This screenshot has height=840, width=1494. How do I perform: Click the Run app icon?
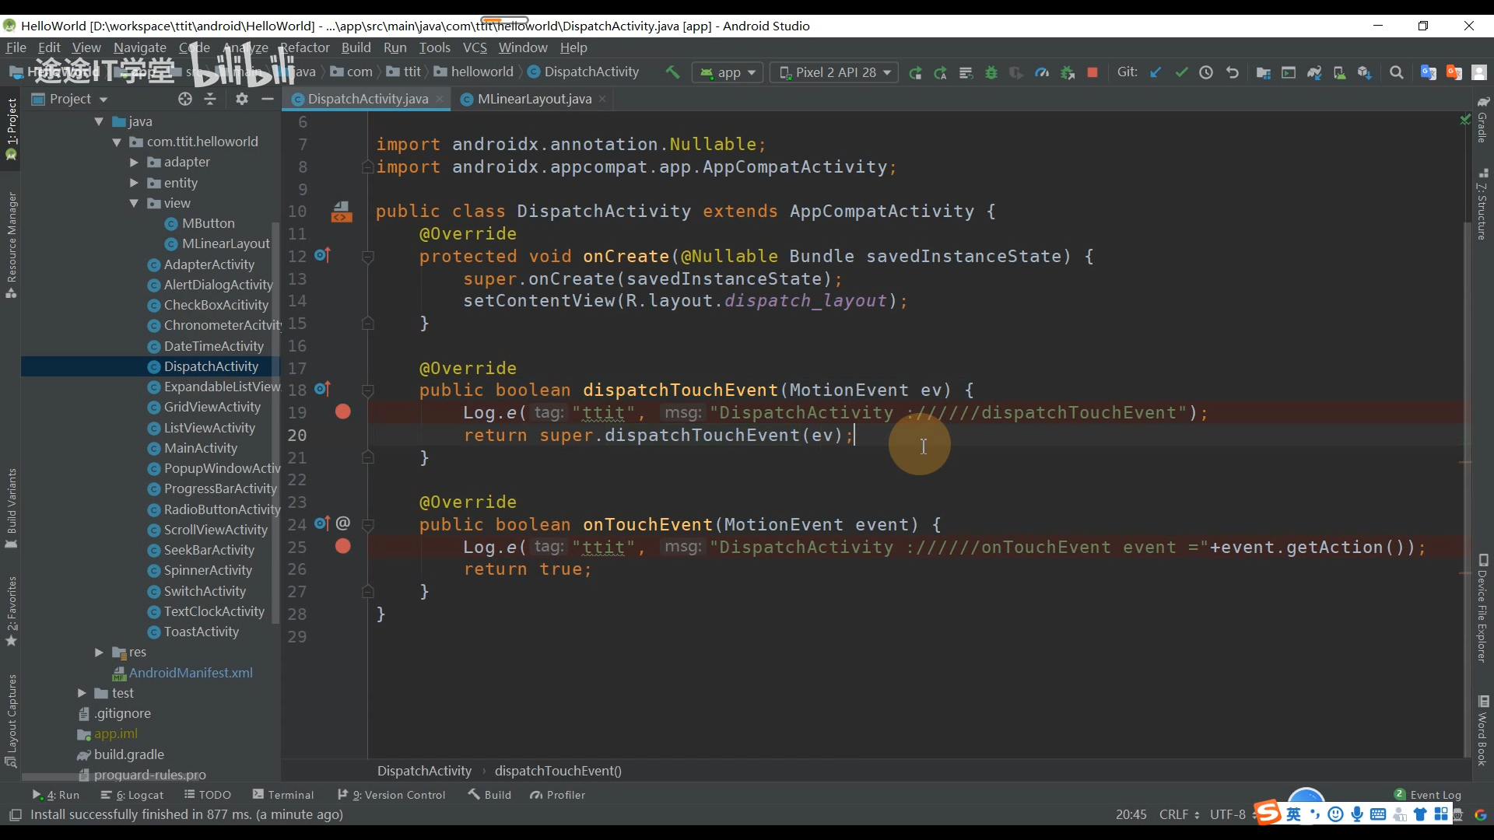(915, 72)
